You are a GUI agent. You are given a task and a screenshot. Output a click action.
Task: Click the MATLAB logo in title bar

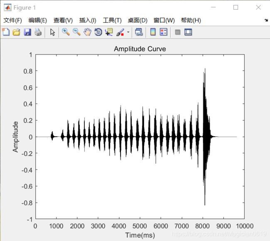click(7, 7)
